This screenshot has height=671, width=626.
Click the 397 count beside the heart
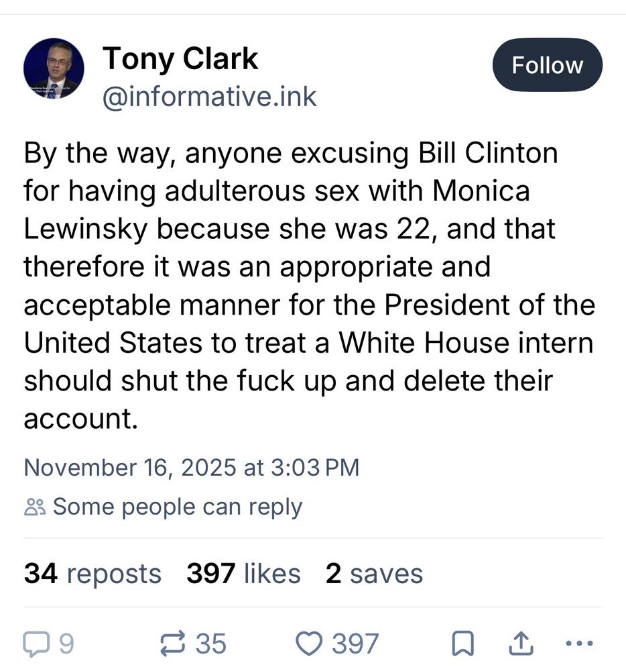[x=355, y=643]
